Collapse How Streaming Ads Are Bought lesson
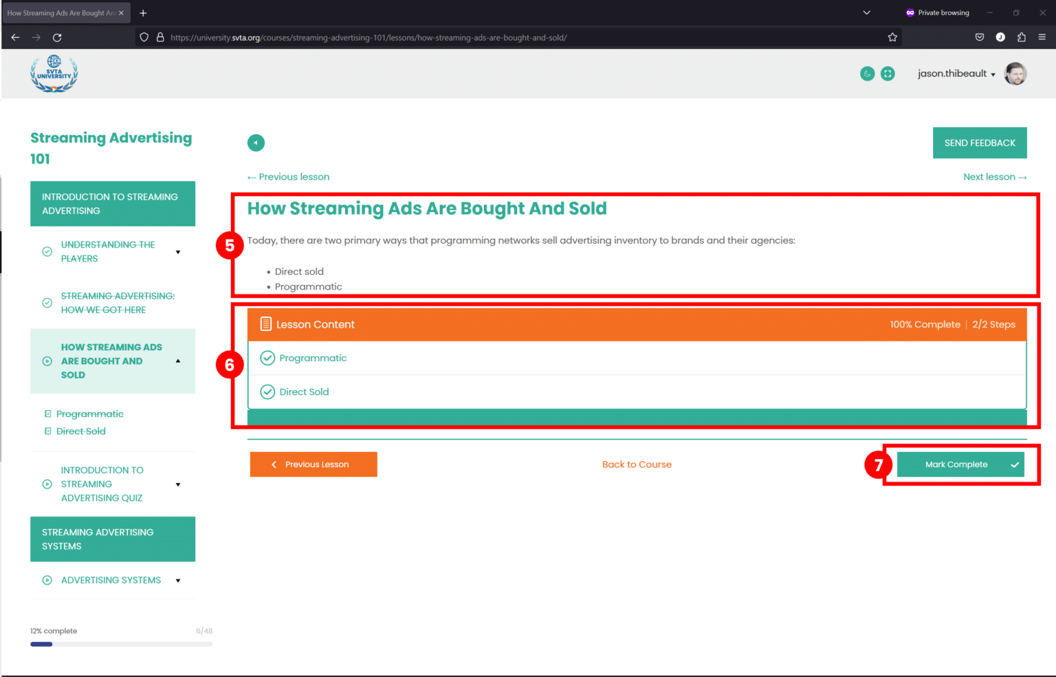1056x677 pixels. pyautogui.click(x=178, y=361)
